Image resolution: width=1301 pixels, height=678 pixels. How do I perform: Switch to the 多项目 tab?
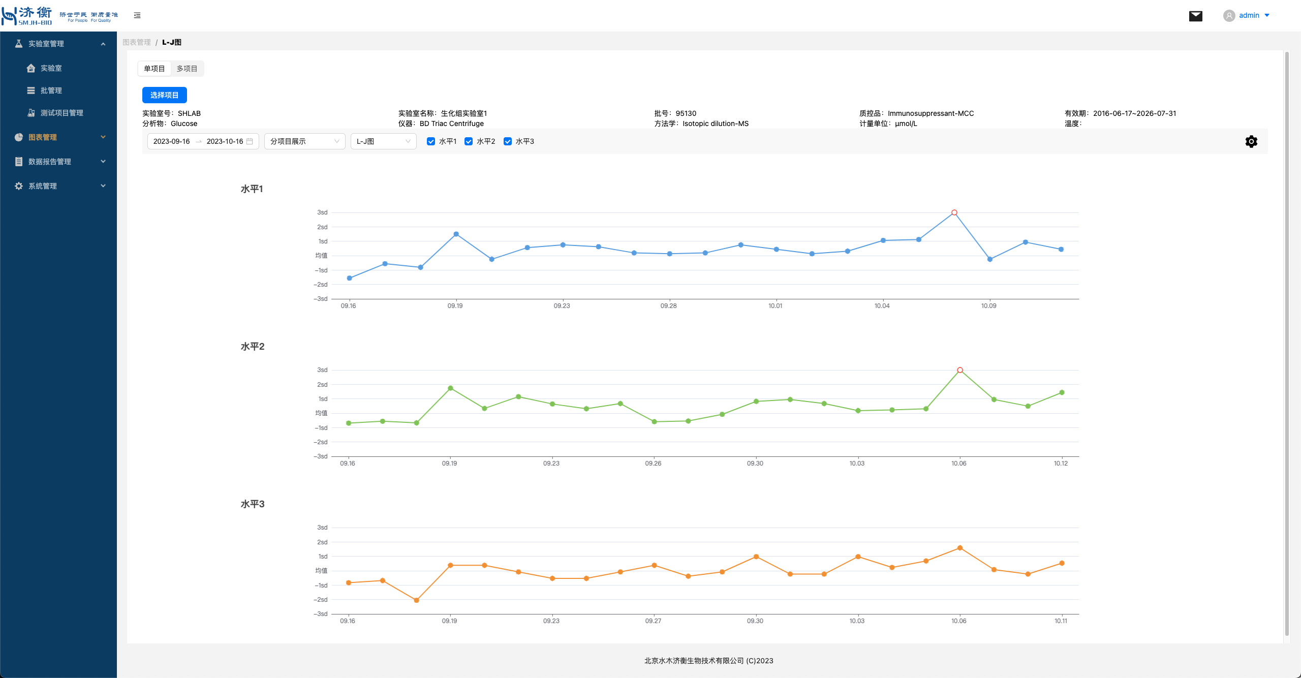[x=187, y=69]
